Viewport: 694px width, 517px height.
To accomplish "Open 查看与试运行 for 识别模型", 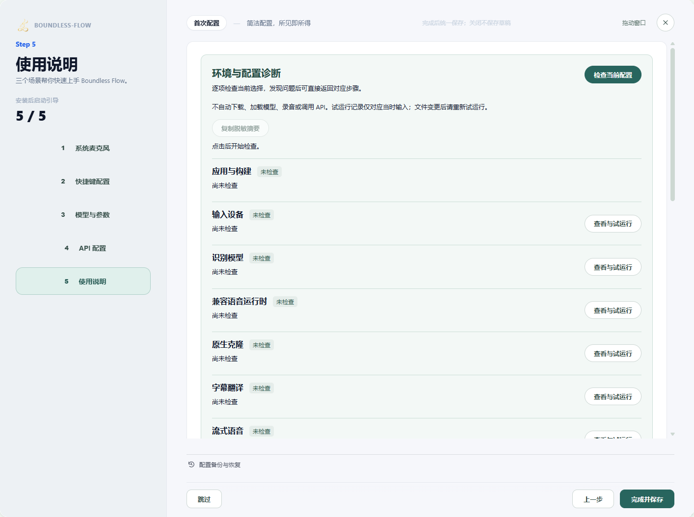I will tap(613, 267).
